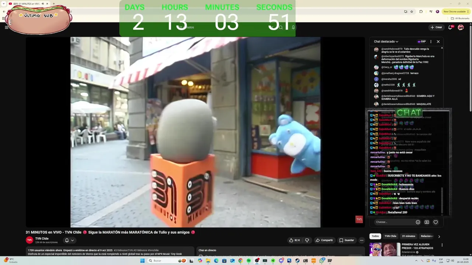Open All Bookmarks folder
This screenshot has height=265, width=472.
click(x=460, y=18)
